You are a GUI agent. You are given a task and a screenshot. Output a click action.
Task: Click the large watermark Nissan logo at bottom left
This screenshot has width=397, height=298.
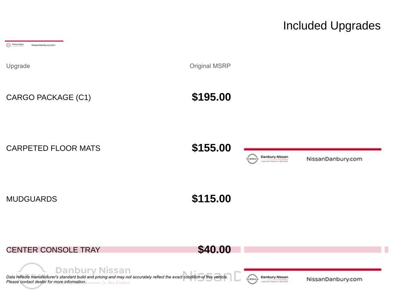32,276
